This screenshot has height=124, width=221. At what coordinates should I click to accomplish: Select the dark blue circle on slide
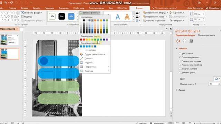point(44,61)
